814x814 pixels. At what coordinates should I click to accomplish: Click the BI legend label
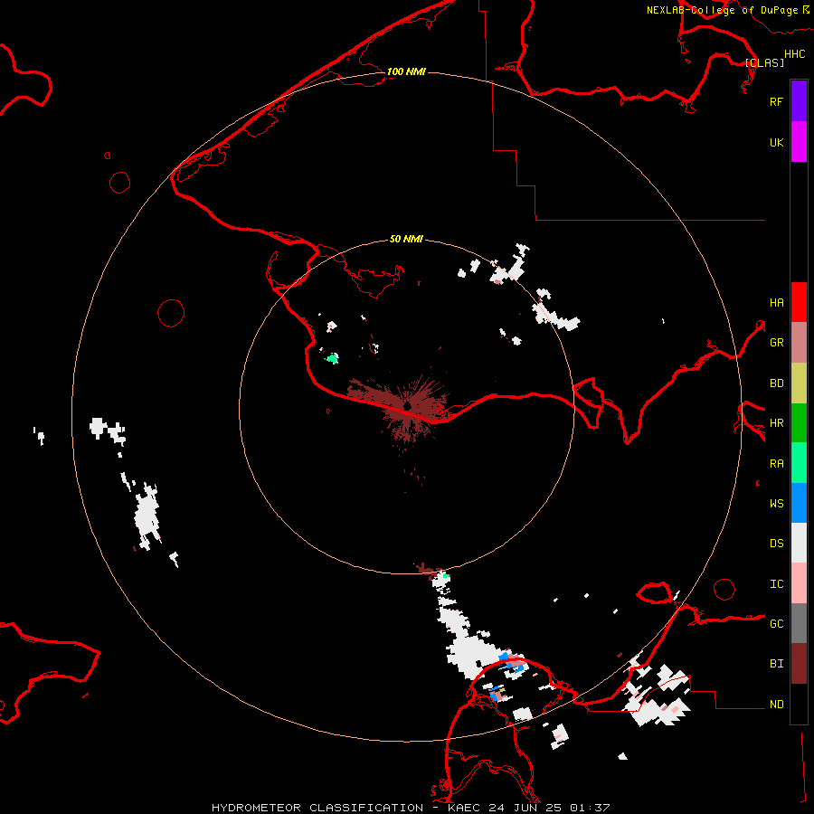coord(776,664)
